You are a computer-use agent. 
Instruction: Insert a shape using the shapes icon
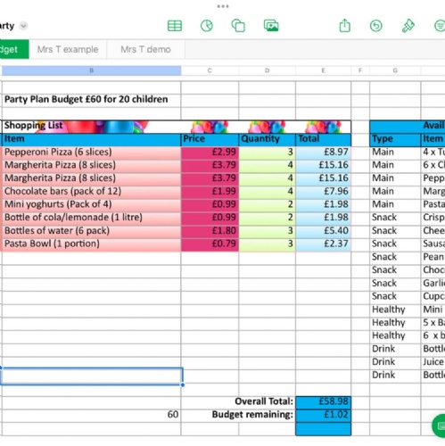pyautogui.click(x=238, y=26)
